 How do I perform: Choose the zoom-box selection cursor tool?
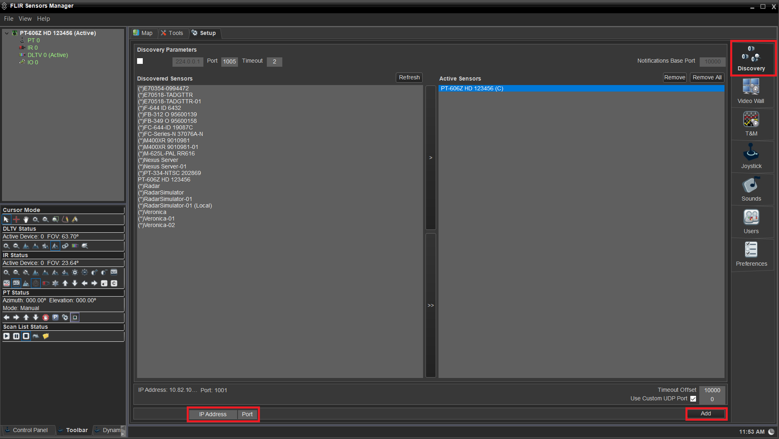55,219
